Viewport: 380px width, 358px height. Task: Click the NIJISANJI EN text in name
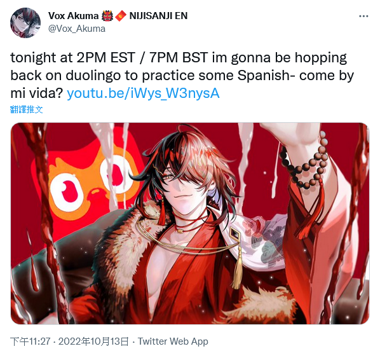(x=158, y=16)
